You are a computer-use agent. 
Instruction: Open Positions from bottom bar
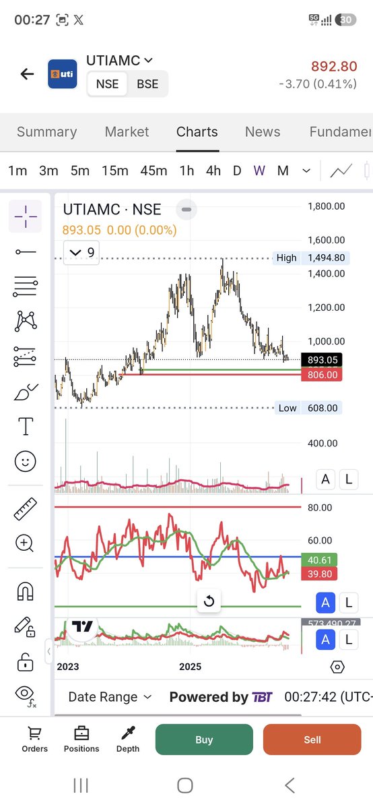tap(81, 739)
